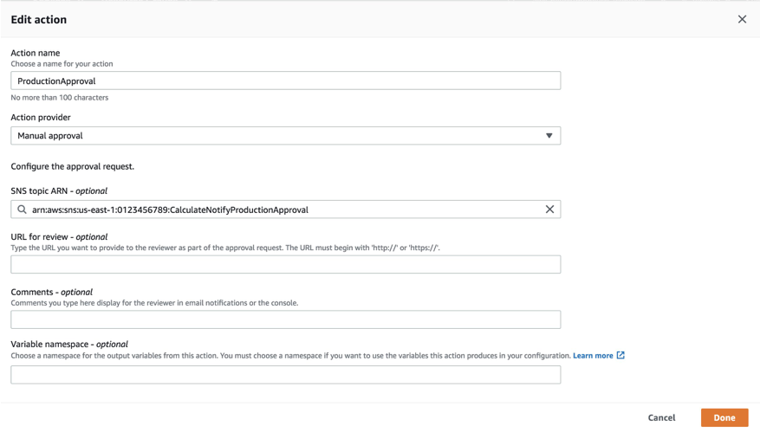760x432 pixels.
Task: Select the Comments text box
Action: click(x=285, y=319)
